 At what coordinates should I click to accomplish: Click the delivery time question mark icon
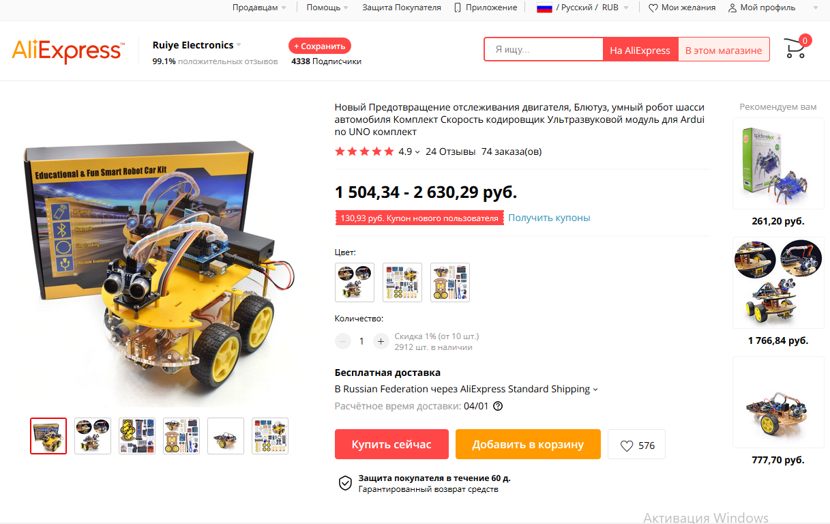point(498,406)
